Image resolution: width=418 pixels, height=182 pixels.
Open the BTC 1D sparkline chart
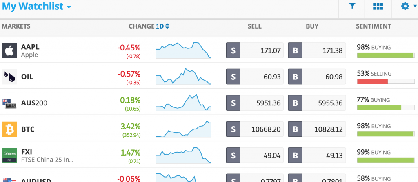coord(183,129)
